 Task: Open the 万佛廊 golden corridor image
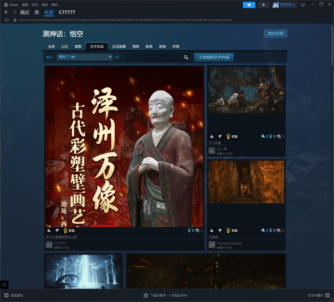coord(246,182)
